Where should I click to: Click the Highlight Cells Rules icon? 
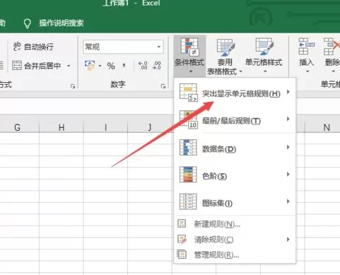coord(188,92)
